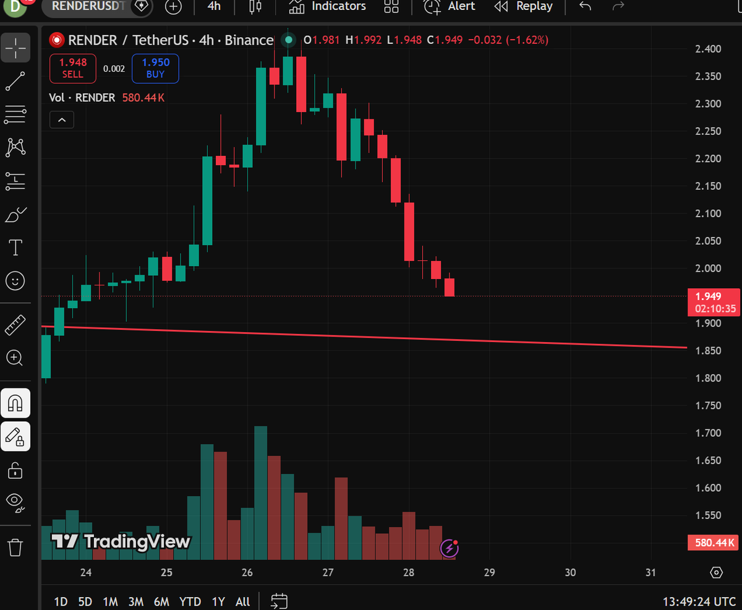Select the 1Y time range
Viewport: 742px width, 610px height.
[218, 601]
